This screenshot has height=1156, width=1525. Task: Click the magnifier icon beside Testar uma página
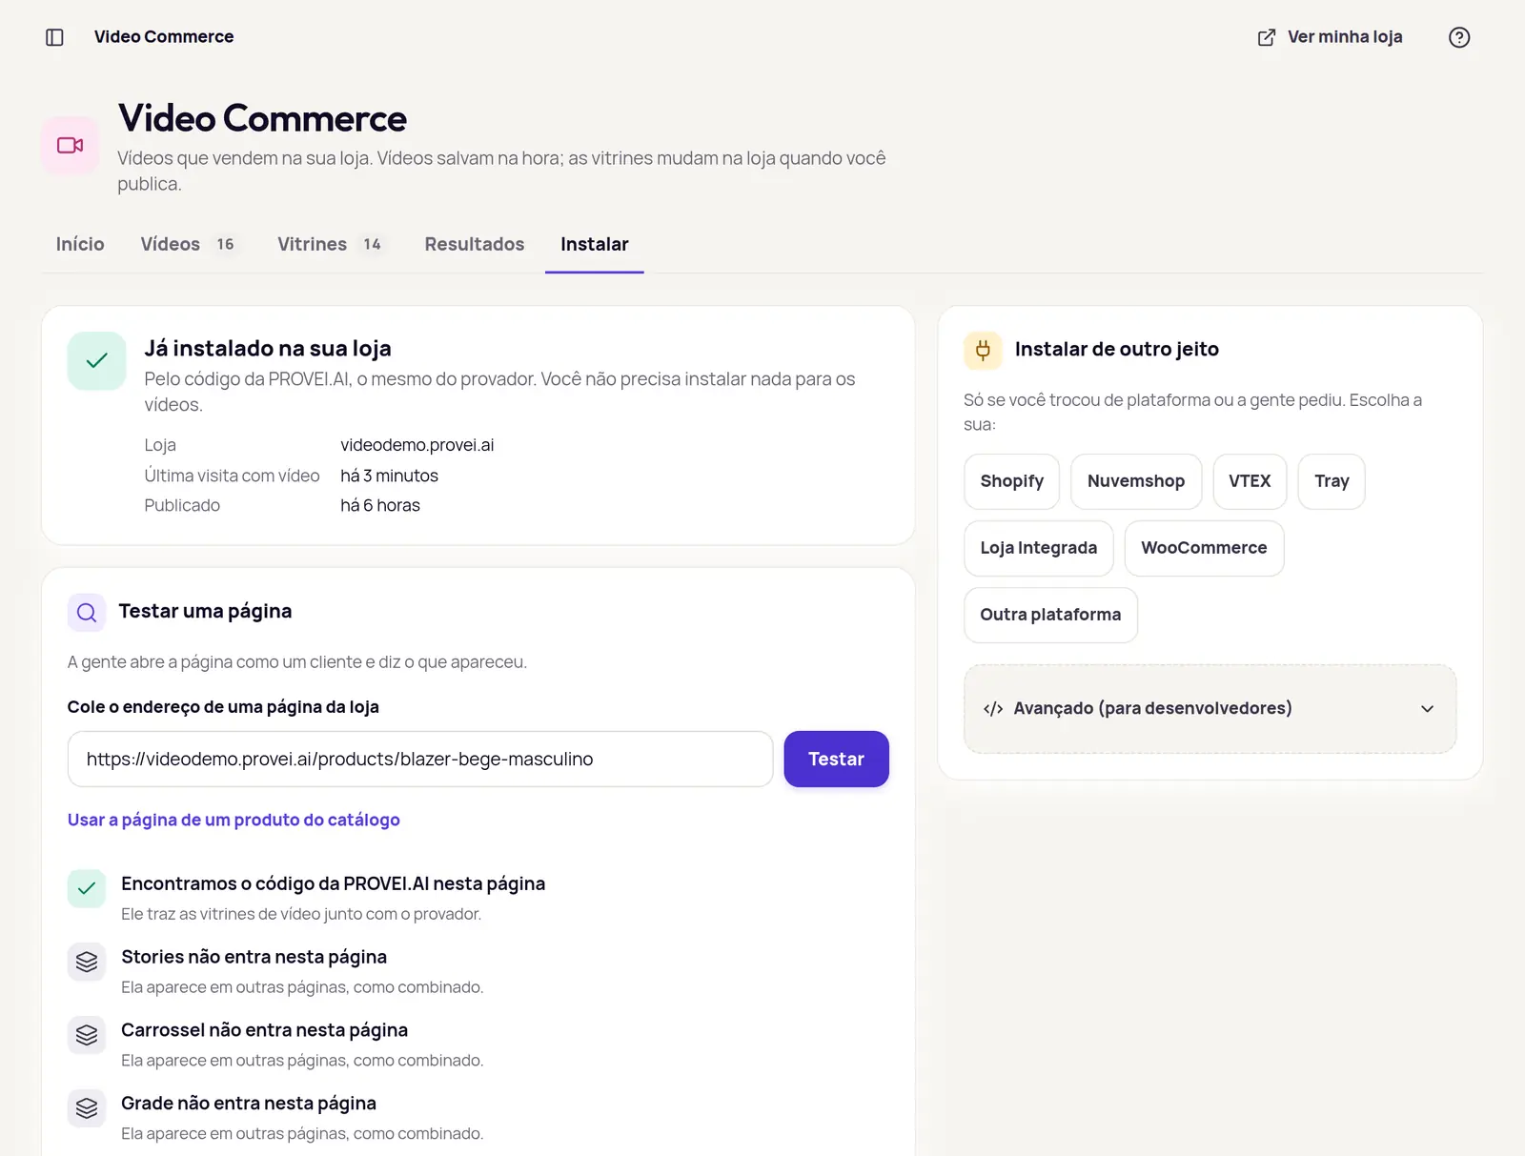(x=87, y=612)
